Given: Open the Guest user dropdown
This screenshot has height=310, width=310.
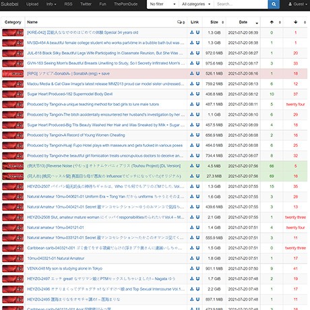Looking at the screenshot, I should pos(298,4).
